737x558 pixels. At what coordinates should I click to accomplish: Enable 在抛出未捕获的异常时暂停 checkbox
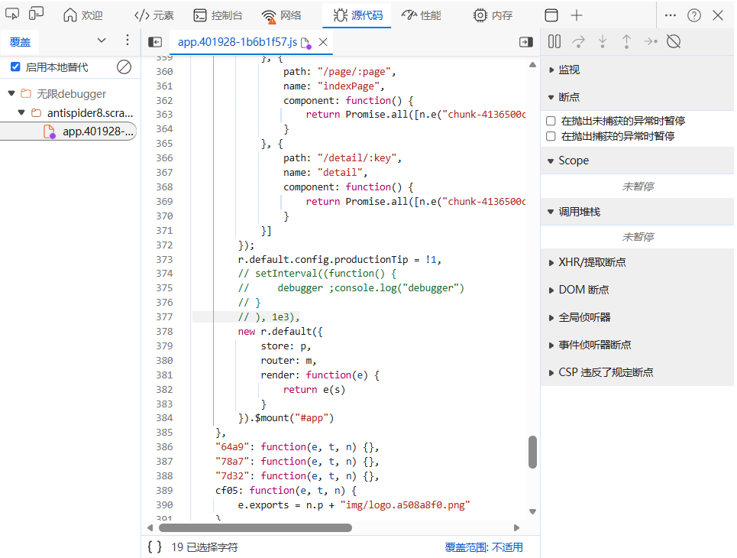point(551,121)
